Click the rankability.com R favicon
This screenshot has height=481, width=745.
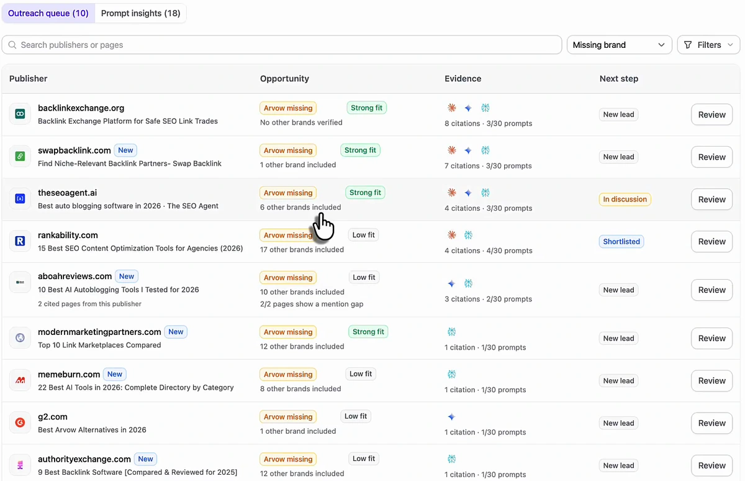[20, 241]
